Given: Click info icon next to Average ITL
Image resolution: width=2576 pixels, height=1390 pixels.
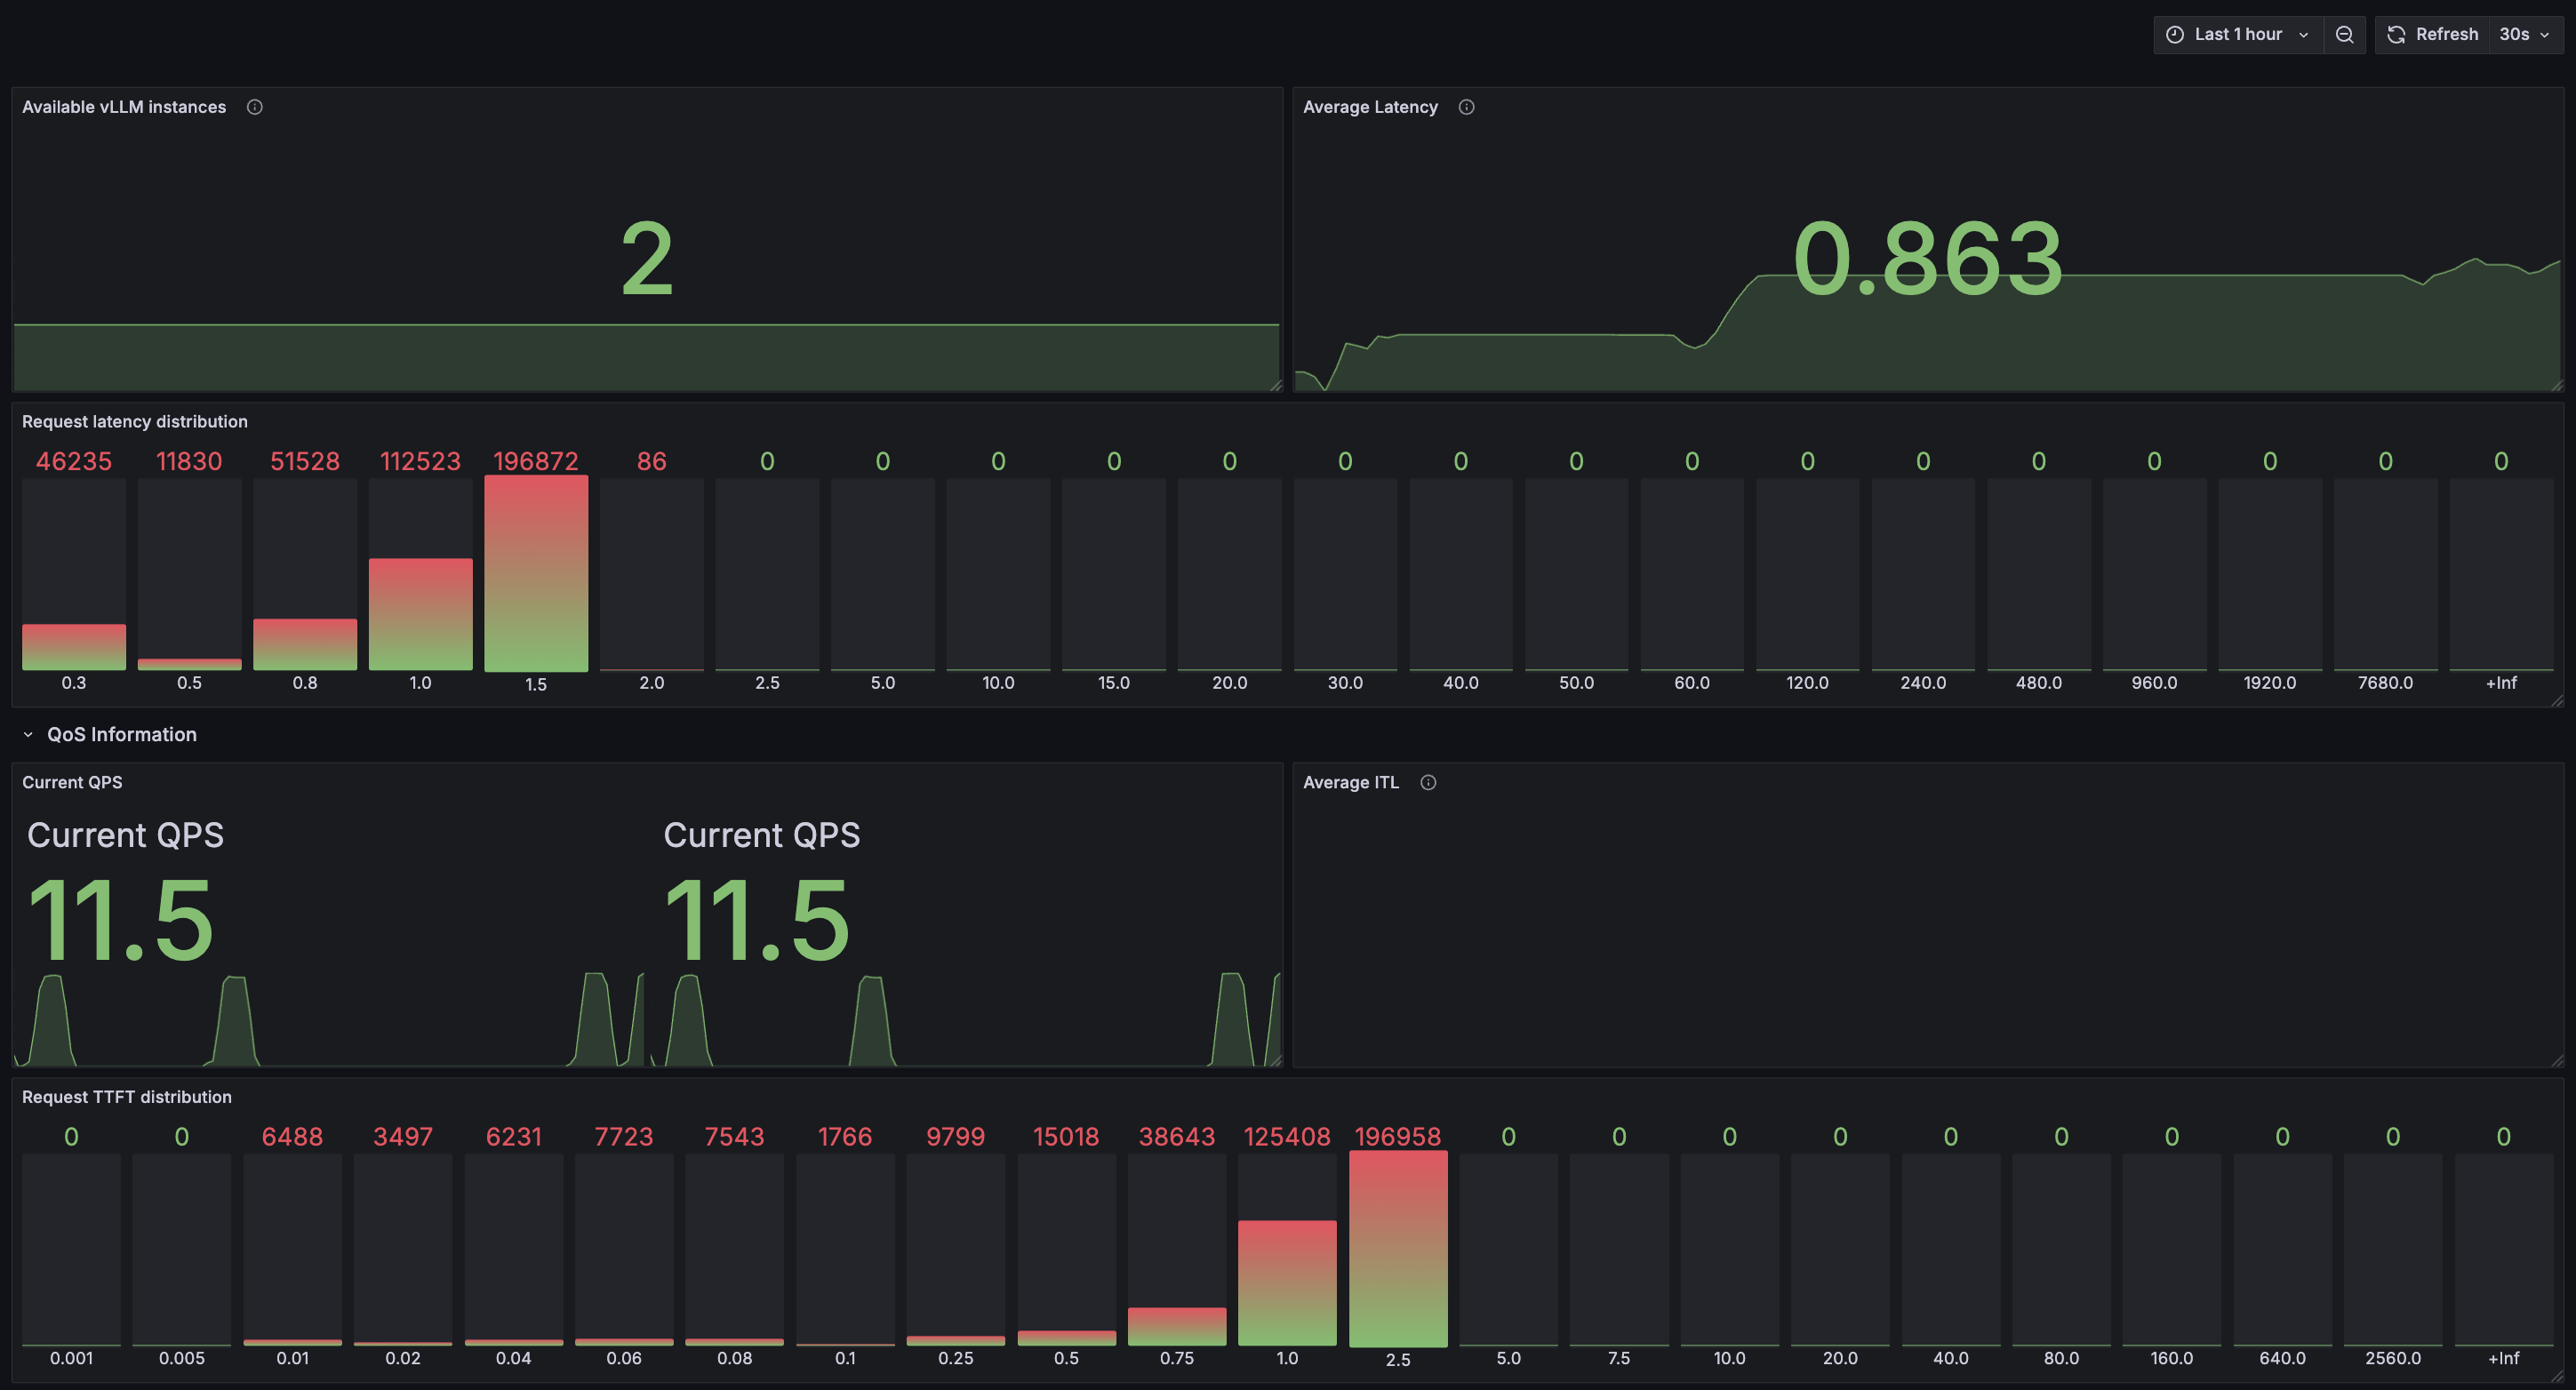Looking at the screenshot, I should (x=1428, y=782).
